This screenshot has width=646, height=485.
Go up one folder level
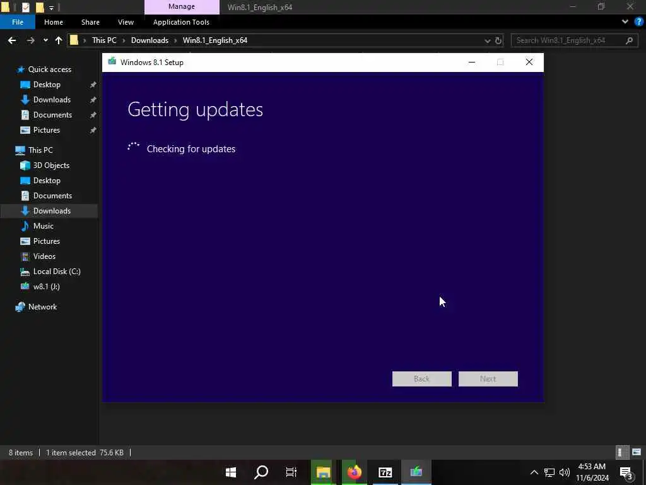click(x=59, y=40)
